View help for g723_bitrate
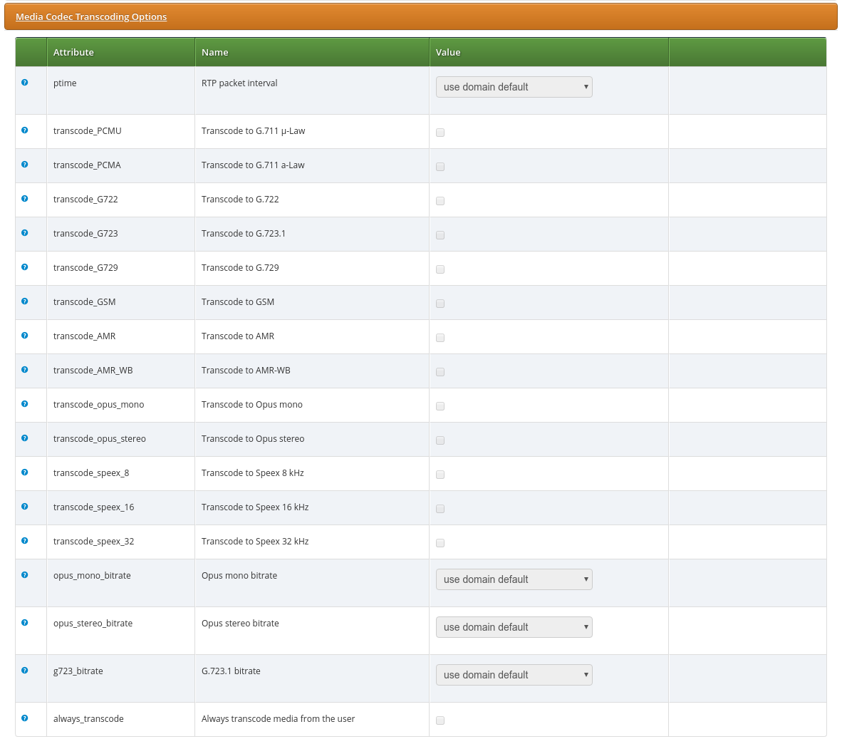842x744 pixels. pyautogui.click(x=24, y=670)
